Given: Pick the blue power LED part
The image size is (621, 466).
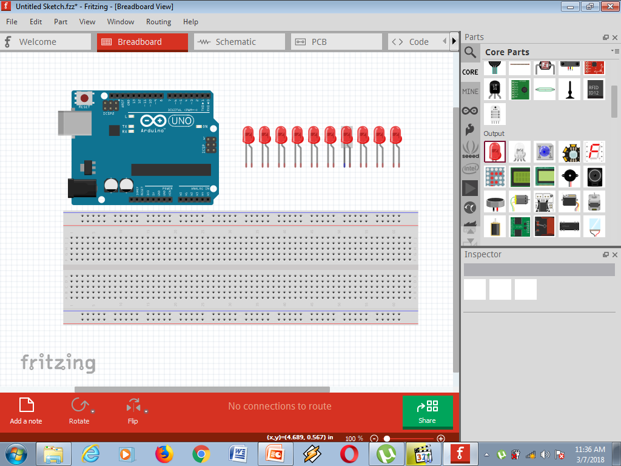Looking at the screenshot, I should (x=545, y=152).
